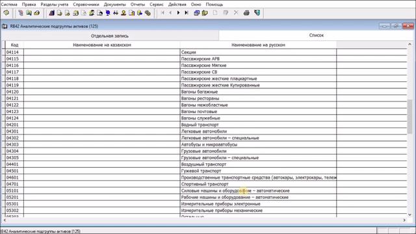
Task: Select the Вагоны багажные row
Action: click(x=204, y=92)
